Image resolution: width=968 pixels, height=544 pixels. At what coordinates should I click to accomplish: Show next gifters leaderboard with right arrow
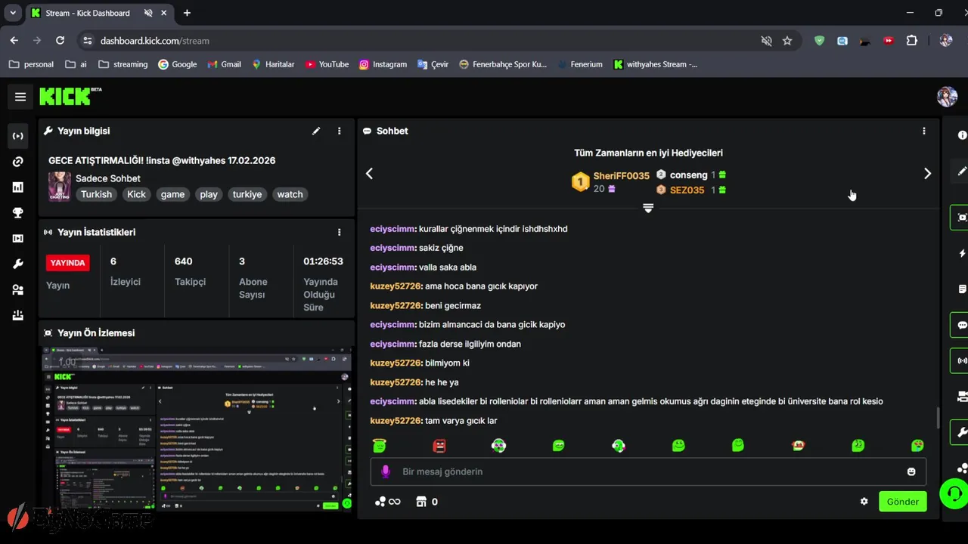927,174
